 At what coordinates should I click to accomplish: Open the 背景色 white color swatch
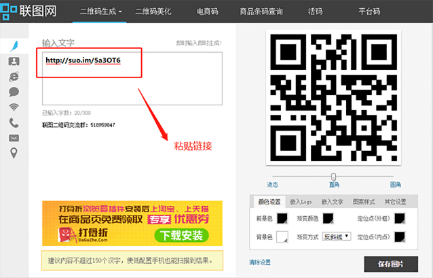[x=282, y=237]
